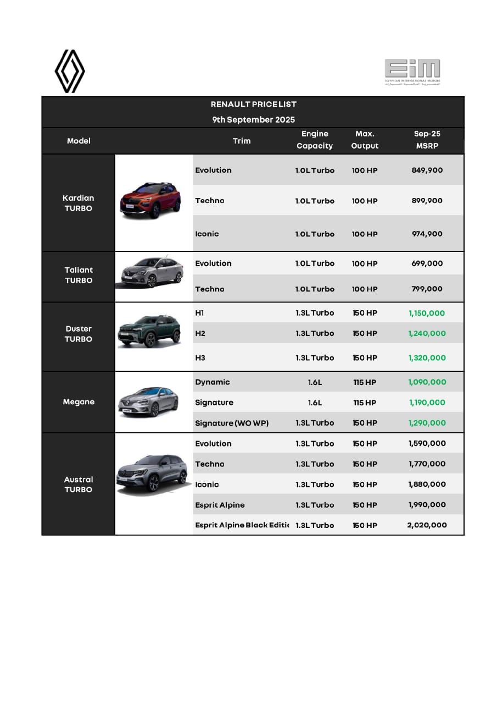497x704 pixels.
Task: Select the price "1,990,000"
Action: tap(427, 505)
